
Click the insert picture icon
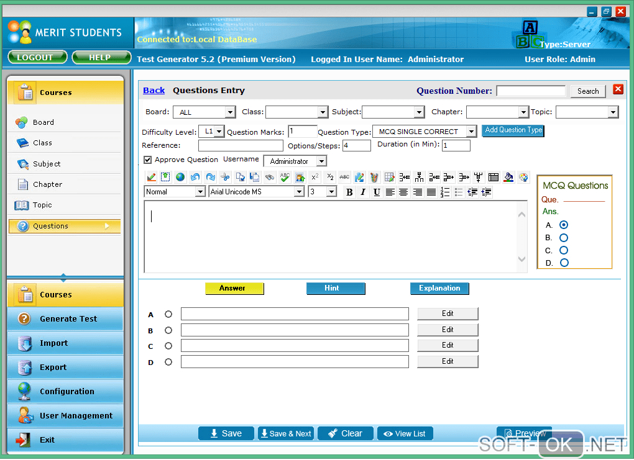point(300,178)
